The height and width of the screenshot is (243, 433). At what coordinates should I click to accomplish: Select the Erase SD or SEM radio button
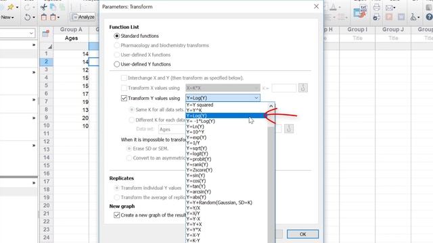click(129, 148)
